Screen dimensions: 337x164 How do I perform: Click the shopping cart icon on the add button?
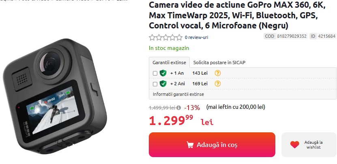click(x=190, y=145)
